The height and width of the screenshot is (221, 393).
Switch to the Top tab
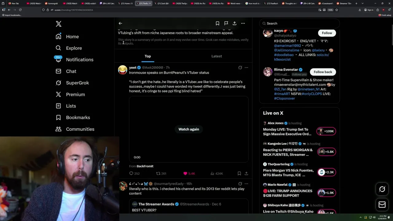coord(148,56)
